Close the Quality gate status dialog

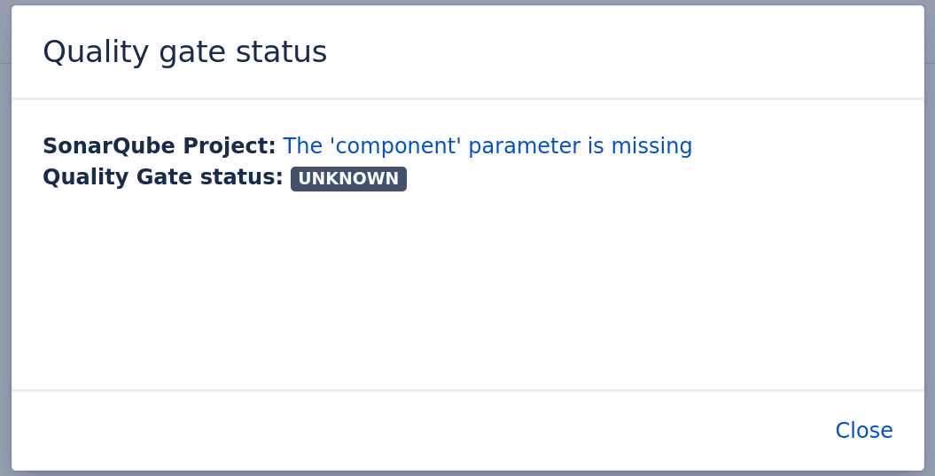point(863,431)
